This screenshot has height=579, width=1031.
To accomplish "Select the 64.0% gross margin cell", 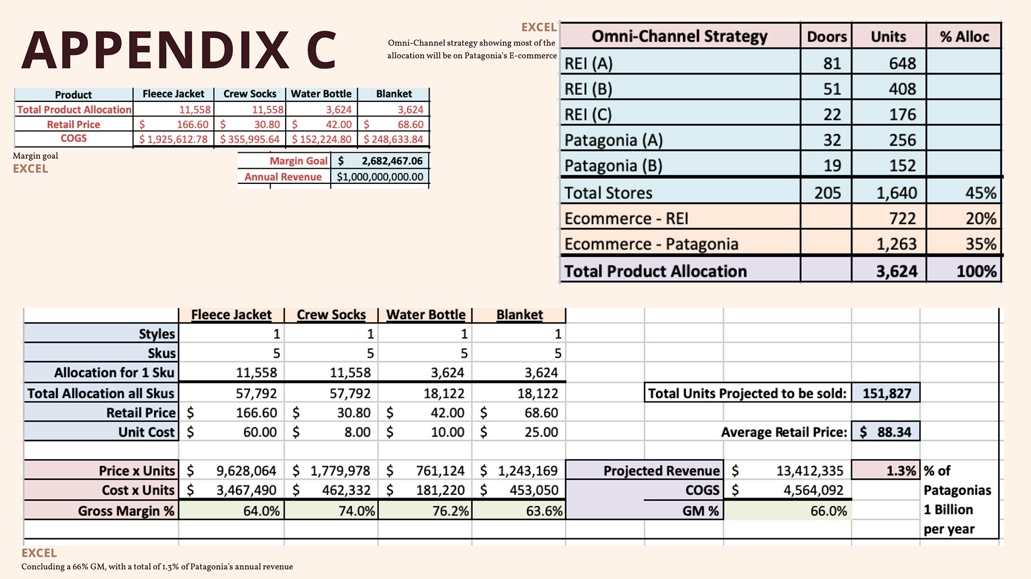I will pyautogui.click(x=231, y=511).
